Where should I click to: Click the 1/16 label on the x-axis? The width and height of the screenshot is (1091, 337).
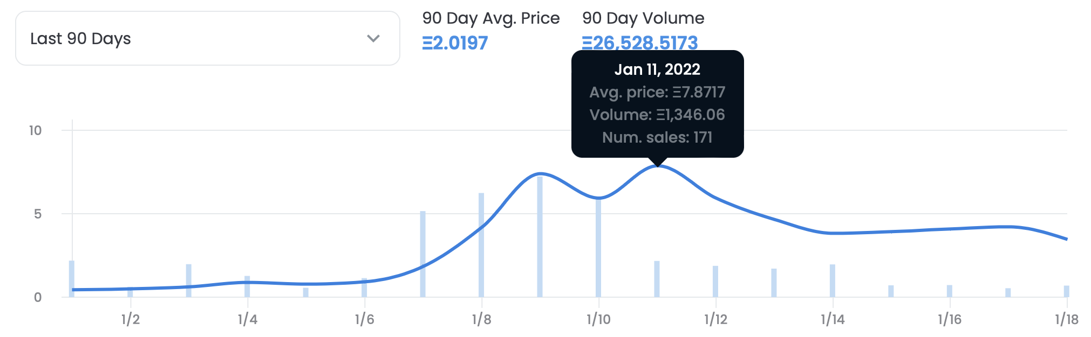click(950, 319)
